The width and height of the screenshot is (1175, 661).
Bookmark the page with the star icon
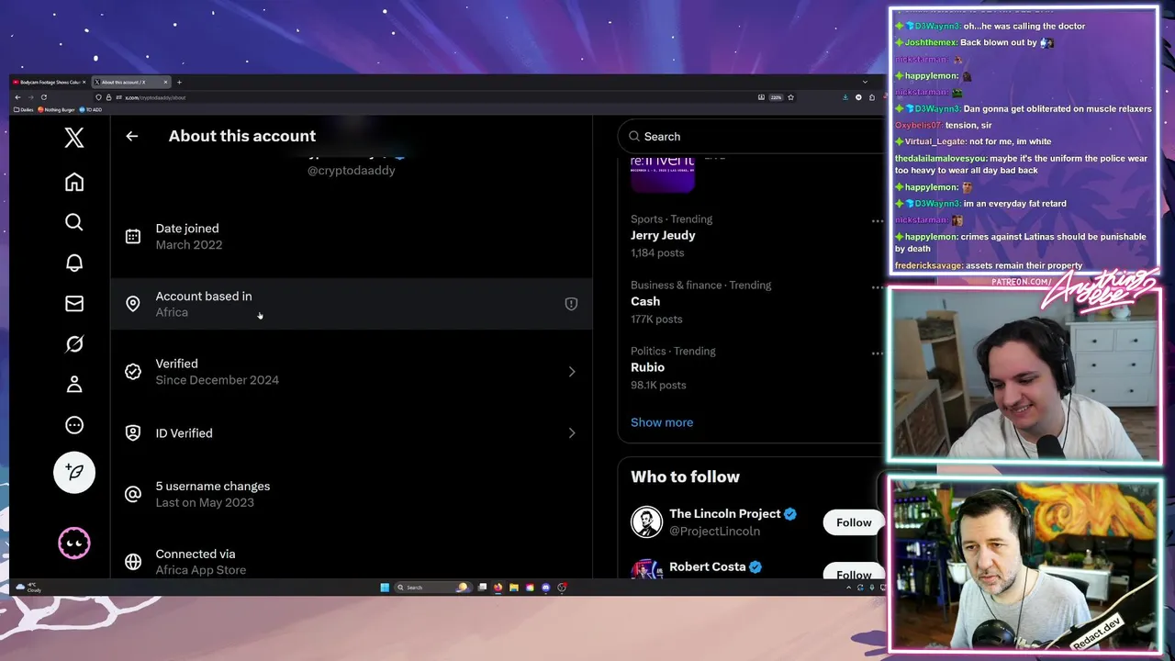pyautogui.click(x=790, y=97)
